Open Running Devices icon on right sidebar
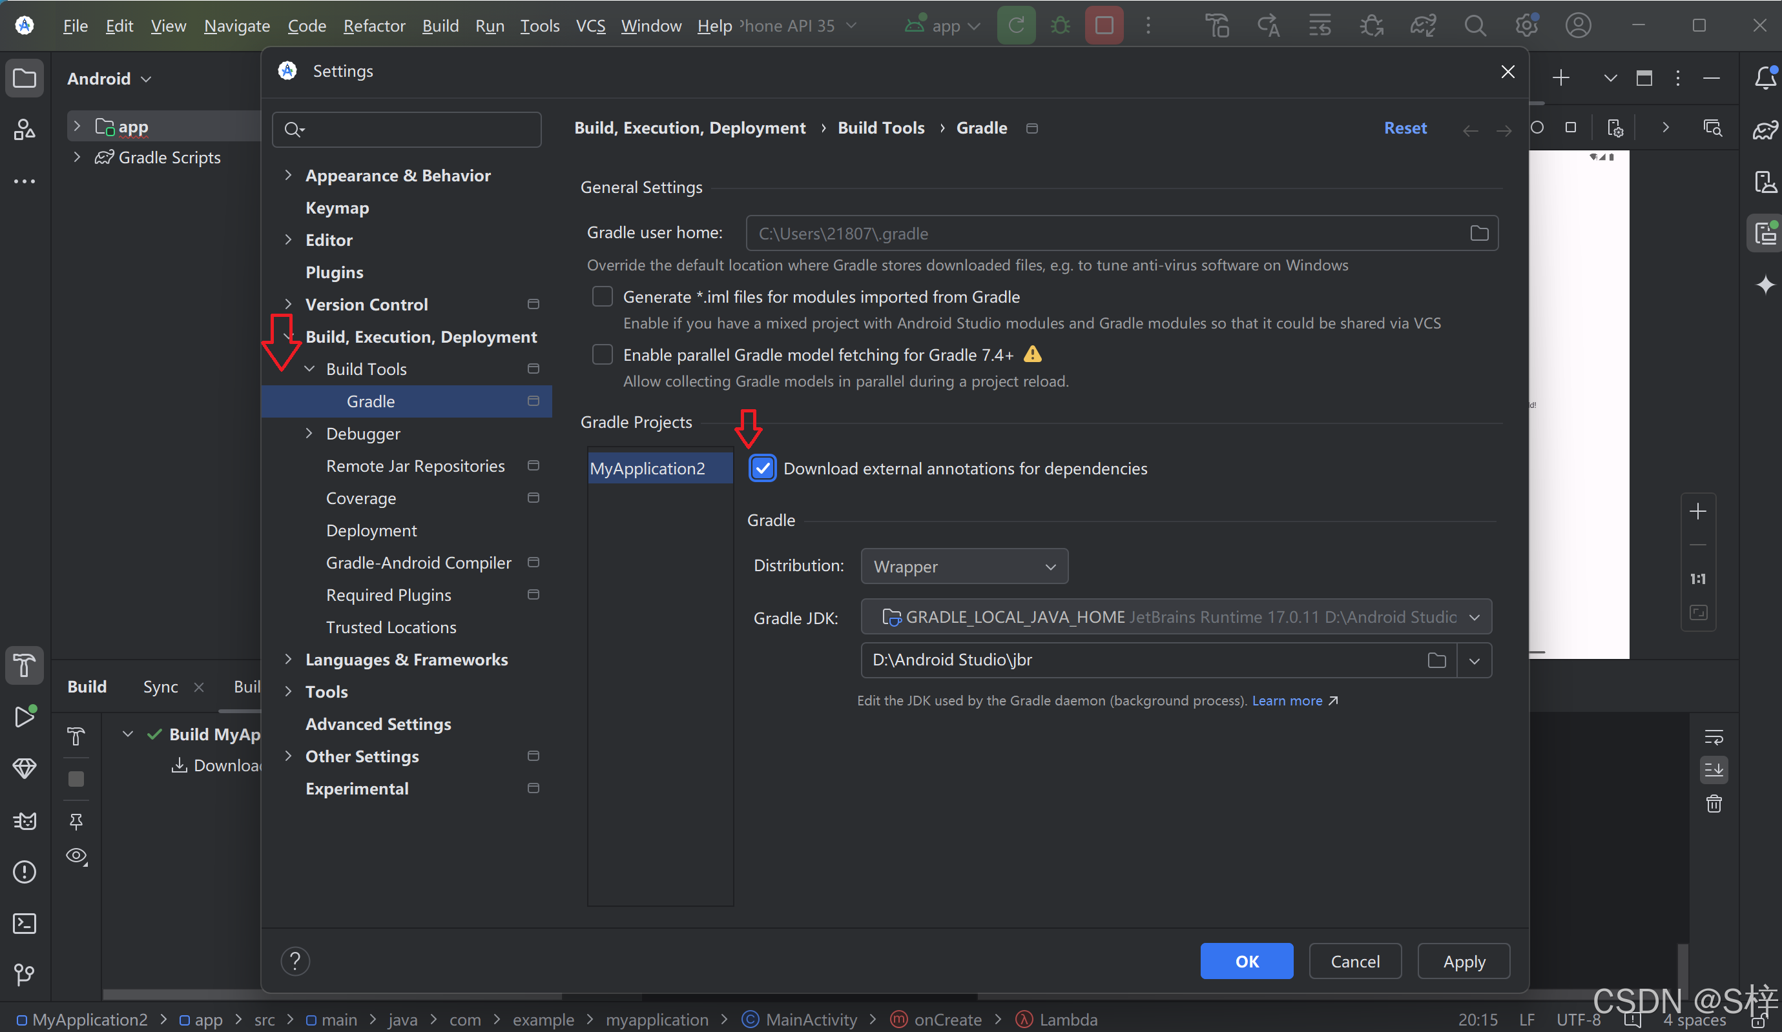1782x1032 pixels. pos(1765,233)
